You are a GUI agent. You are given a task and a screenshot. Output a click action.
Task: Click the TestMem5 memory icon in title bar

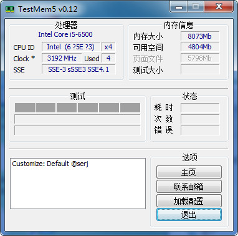[10, 9]
